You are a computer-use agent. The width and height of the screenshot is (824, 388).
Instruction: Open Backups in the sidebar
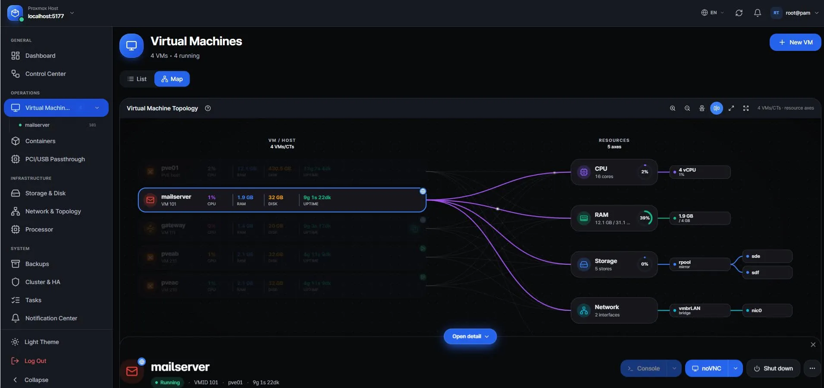tap(56, 264)
